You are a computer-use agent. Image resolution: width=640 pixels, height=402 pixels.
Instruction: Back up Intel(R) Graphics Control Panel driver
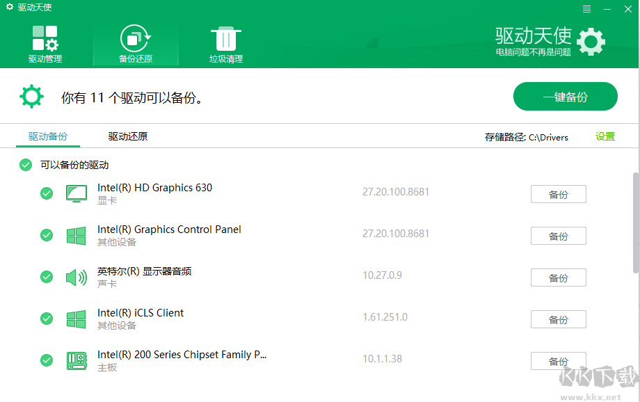pyautogui.click(x=559, y=236)
